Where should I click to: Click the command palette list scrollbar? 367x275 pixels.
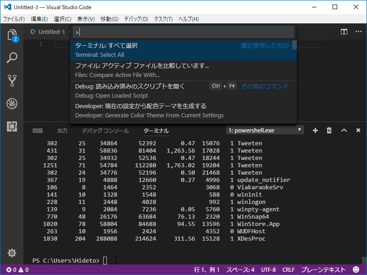click(295, 45)
